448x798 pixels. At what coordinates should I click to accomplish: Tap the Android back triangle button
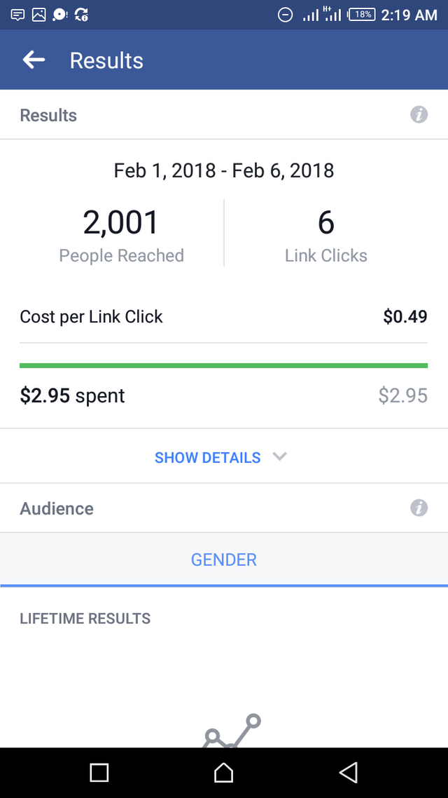[x=349, y=773]
